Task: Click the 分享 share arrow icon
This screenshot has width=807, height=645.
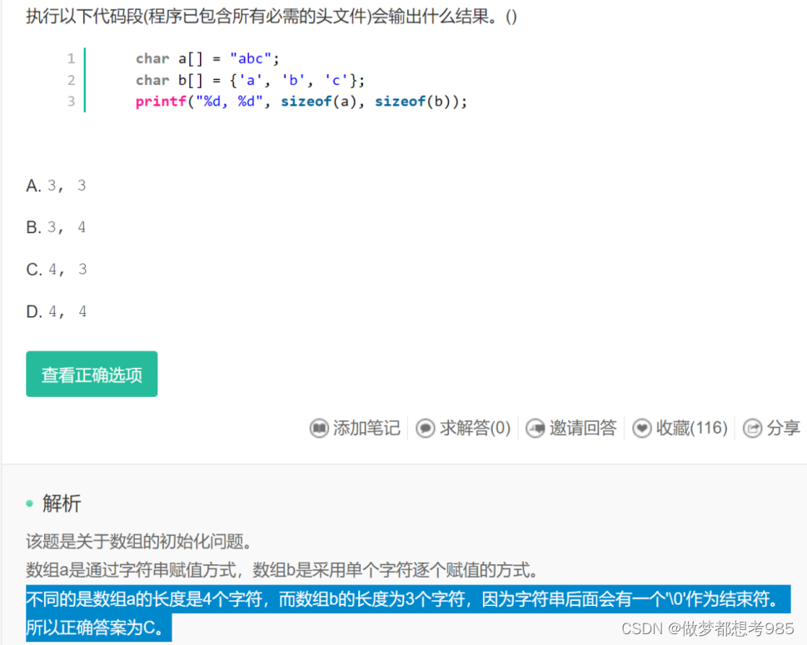Action: [x=752, y=428]
